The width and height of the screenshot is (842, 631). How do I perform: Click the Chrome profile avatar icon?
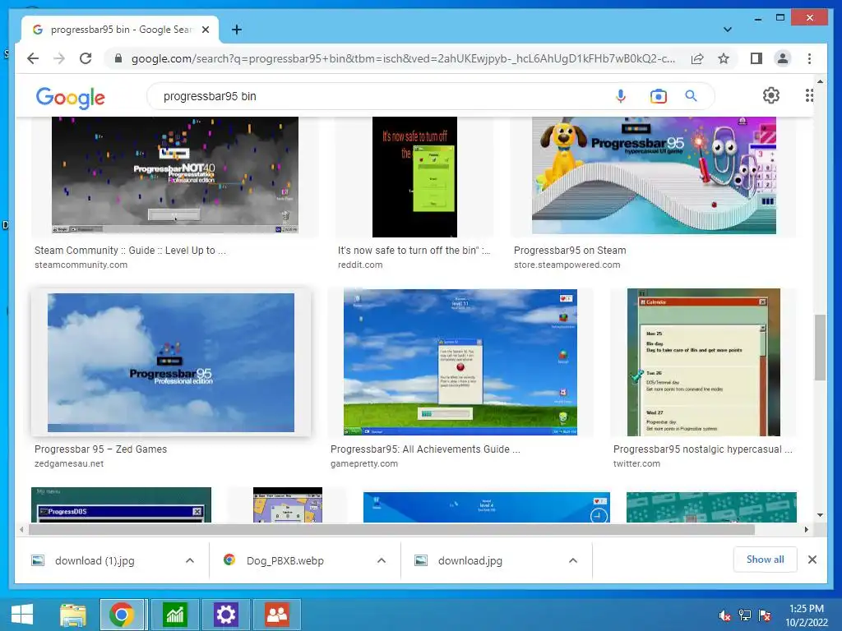click(783, 58)
